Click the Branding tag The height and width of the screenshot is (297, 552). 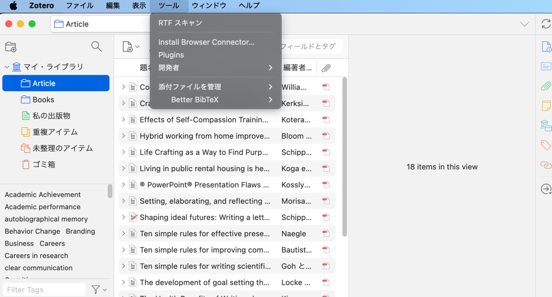click(x=80, y=231)
